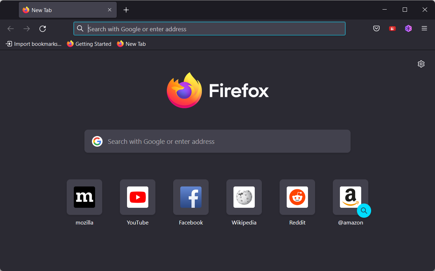435x271 pixels.
Task: Open new tab page settings gear
Action: coord(421,64)
